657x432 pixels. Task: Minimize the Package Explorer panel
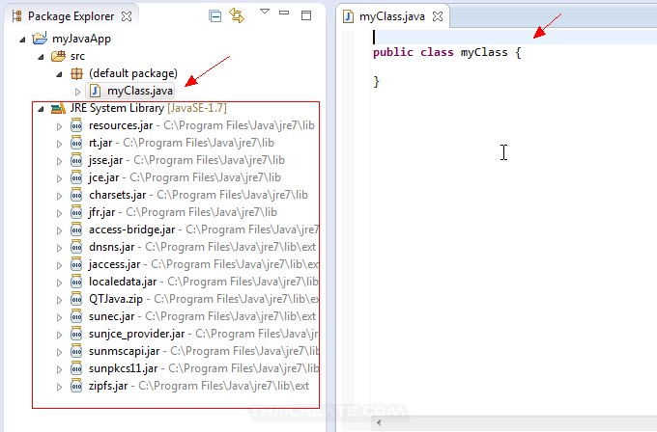pyautogui.click(x=284, y=13)
